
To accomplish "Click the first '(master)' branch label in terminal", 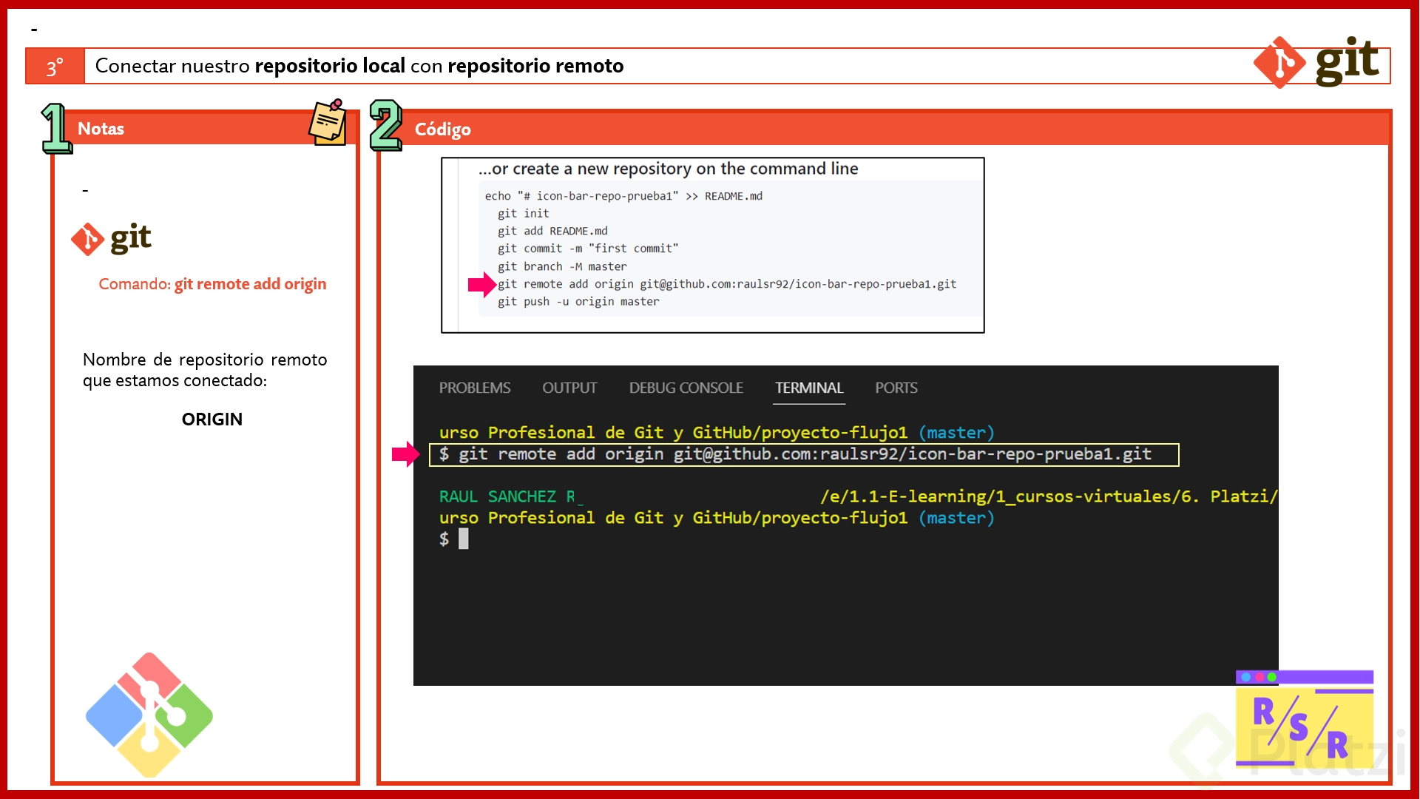I will [957, 433].
